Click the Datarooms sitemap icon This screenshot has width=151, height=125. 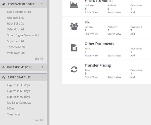[4, 67]
